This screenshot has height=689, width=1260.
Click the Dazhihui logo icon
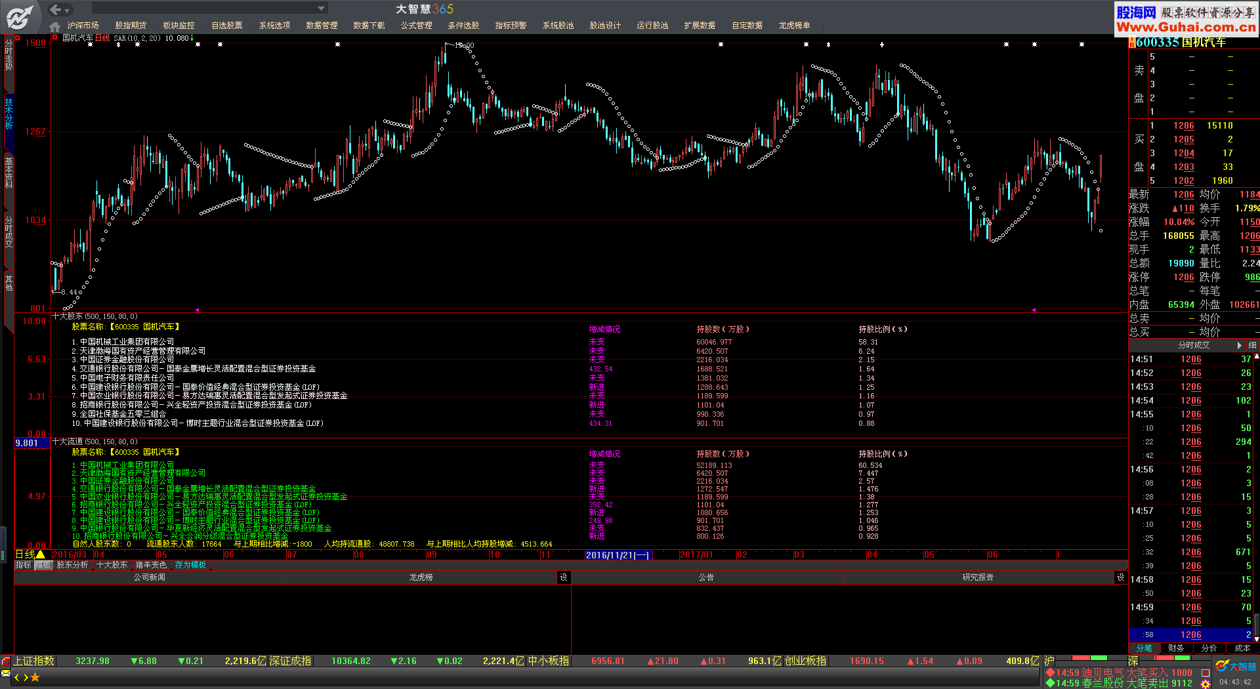click(20, 16)
